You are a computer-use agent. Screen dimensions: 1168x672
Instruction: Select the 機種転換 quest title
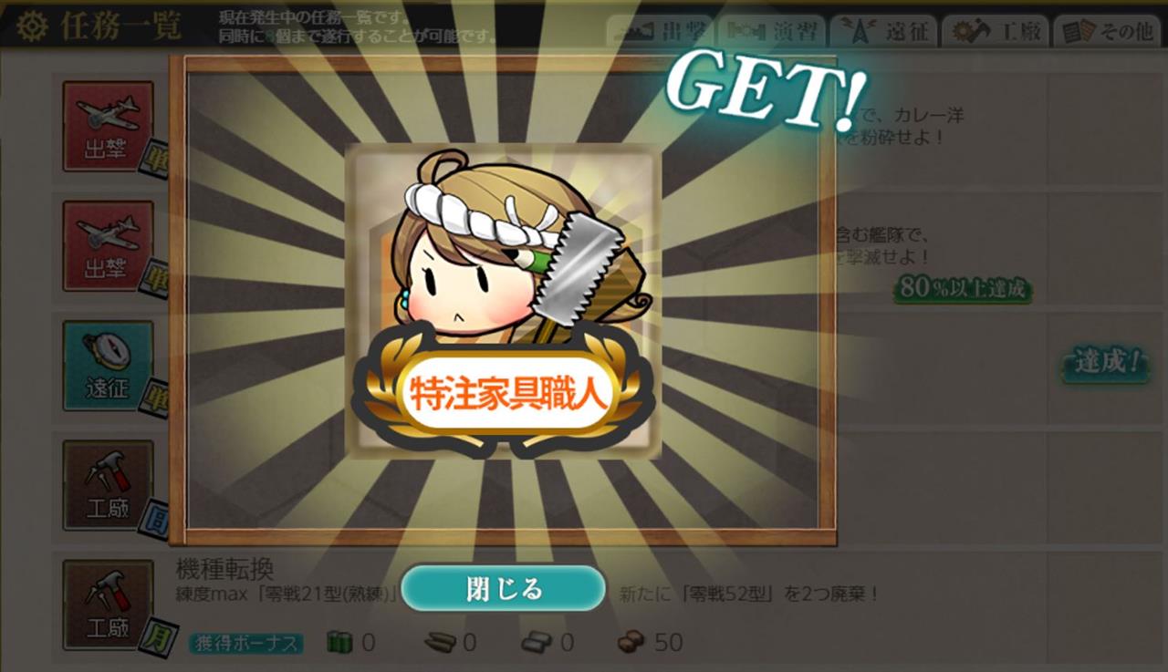point(224,570)
